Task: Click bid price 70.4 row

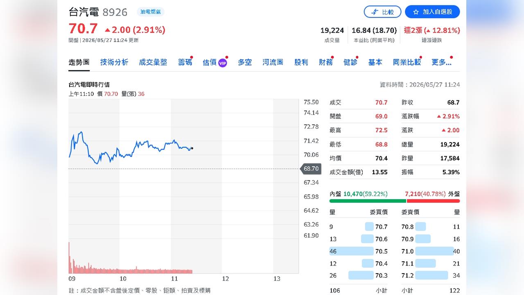Action: point(359,263)
